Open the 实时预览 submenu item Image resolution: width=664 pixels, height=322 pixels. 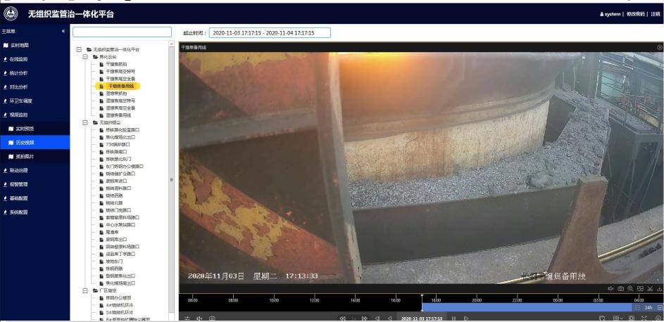pyautogui.click(x=25, y=128)
